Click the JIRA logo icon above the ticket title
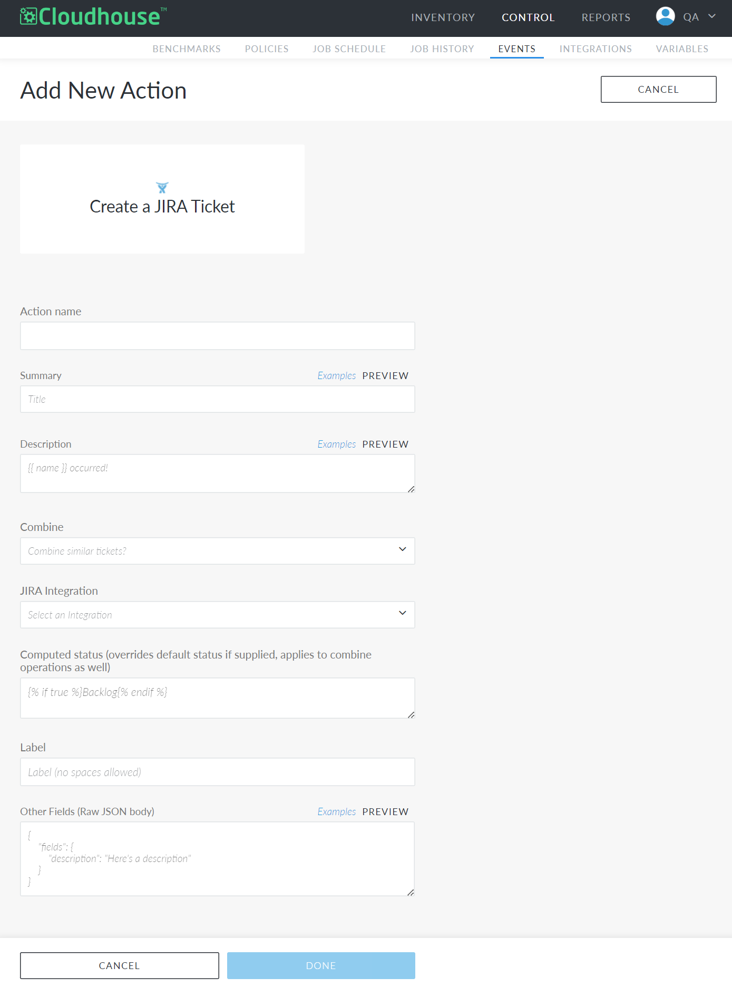 tap(162, 188)
